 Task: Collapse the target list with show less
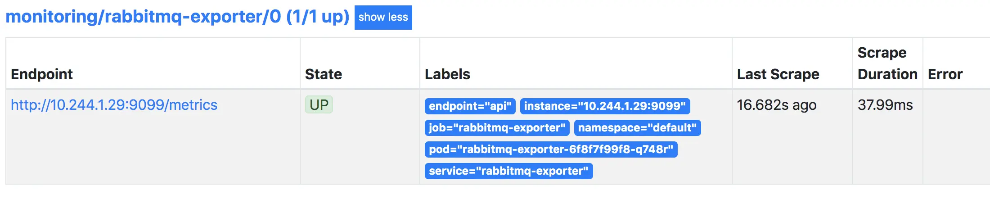pyautogui.click(x=383, y=18)
